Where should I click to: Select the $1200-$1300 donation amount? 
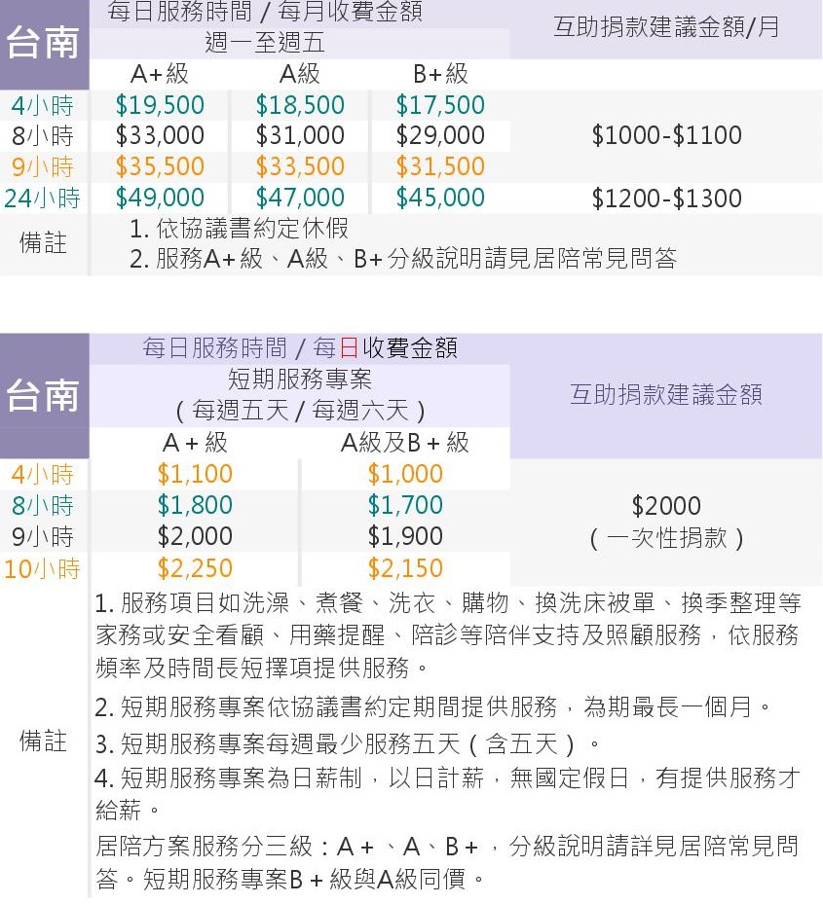point(667,199)
